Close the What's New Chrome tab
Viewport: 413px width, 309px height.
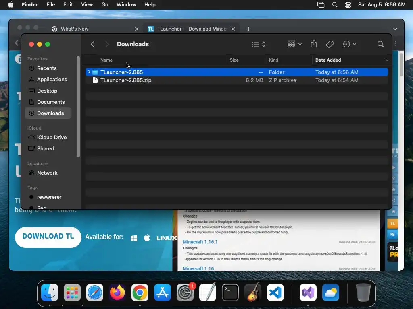[x=136, y=29]
